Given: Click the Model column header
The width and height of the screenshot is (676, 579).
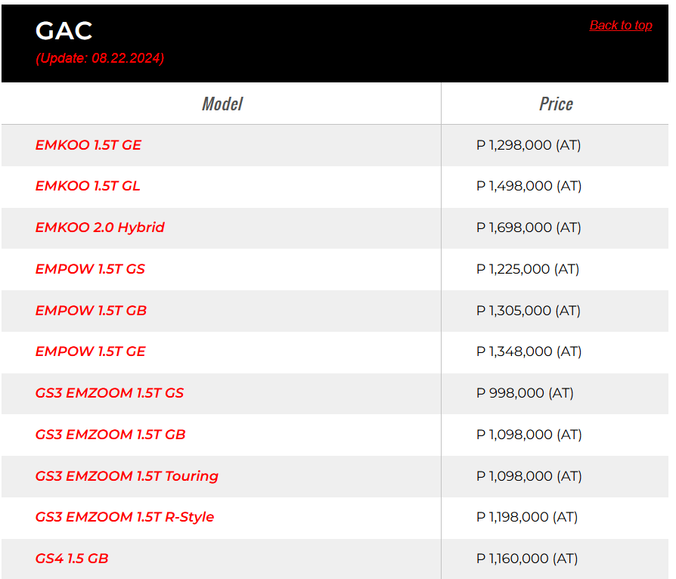Looking at the screenshot, I should (x=222, y=104).
